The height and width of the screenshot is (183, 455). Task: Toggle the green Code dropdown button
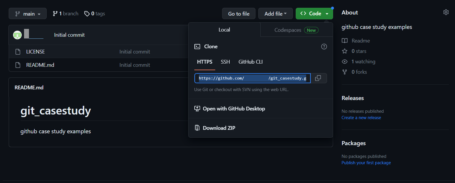coord(314,14)
